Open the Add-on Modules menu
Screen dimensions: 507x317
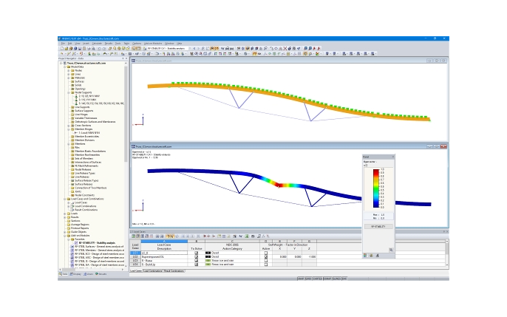[153, 44]
